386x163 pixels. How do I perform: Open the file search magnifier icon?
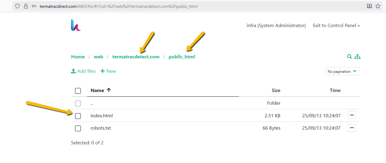[x=350, y=57]
